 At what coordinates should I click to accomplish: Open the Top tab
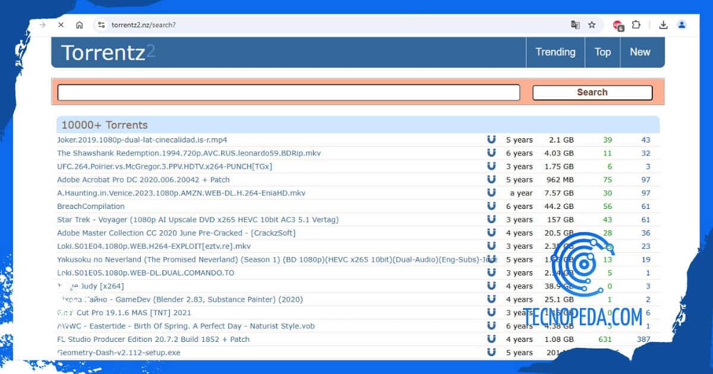coord(602,52)
